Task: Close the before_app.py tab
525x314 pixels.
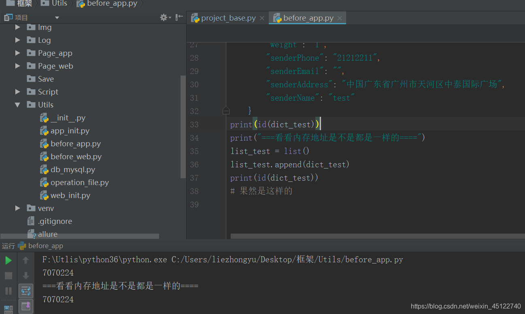Action: (340, 18)
